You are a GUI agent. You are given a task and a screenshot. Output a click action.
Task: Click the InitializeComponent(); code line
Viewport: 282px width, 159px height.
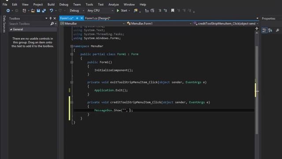114,70
